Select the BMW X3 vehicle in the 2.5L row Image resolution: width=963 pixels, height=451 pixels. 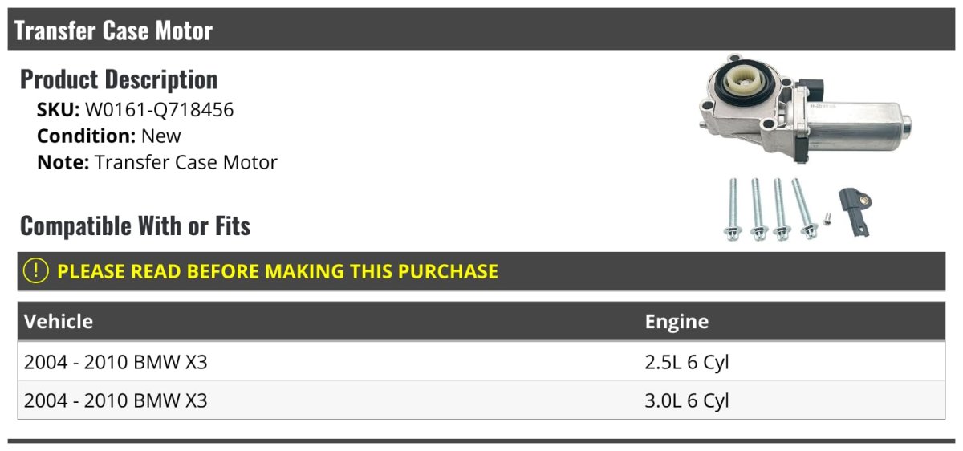[x=116, y=362]
